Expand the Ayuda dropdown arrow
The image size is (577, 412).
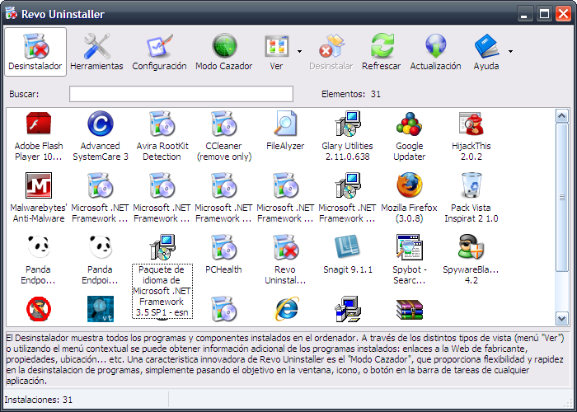[x=510, y=51]
